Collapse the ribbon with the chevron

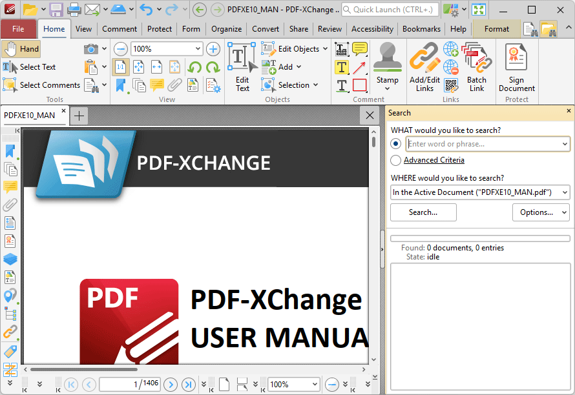568,28
